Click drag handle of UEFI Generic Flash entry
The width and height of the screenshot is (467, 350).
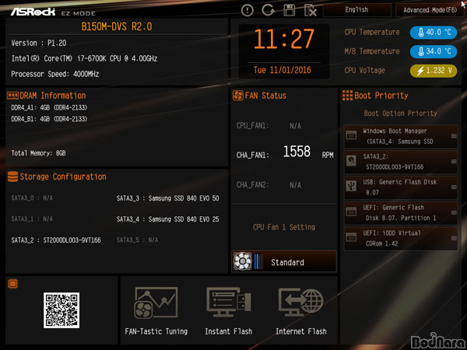pyautogui.click(x=454, y=213)
